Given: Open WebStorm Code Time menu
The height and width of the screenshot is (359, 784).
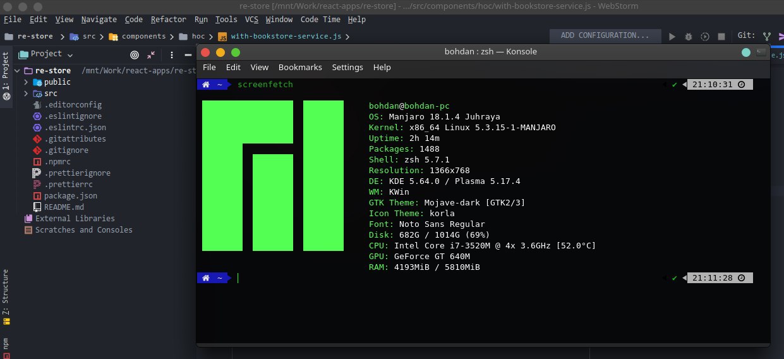Looking at the screenshot, I should pos(321,20).
